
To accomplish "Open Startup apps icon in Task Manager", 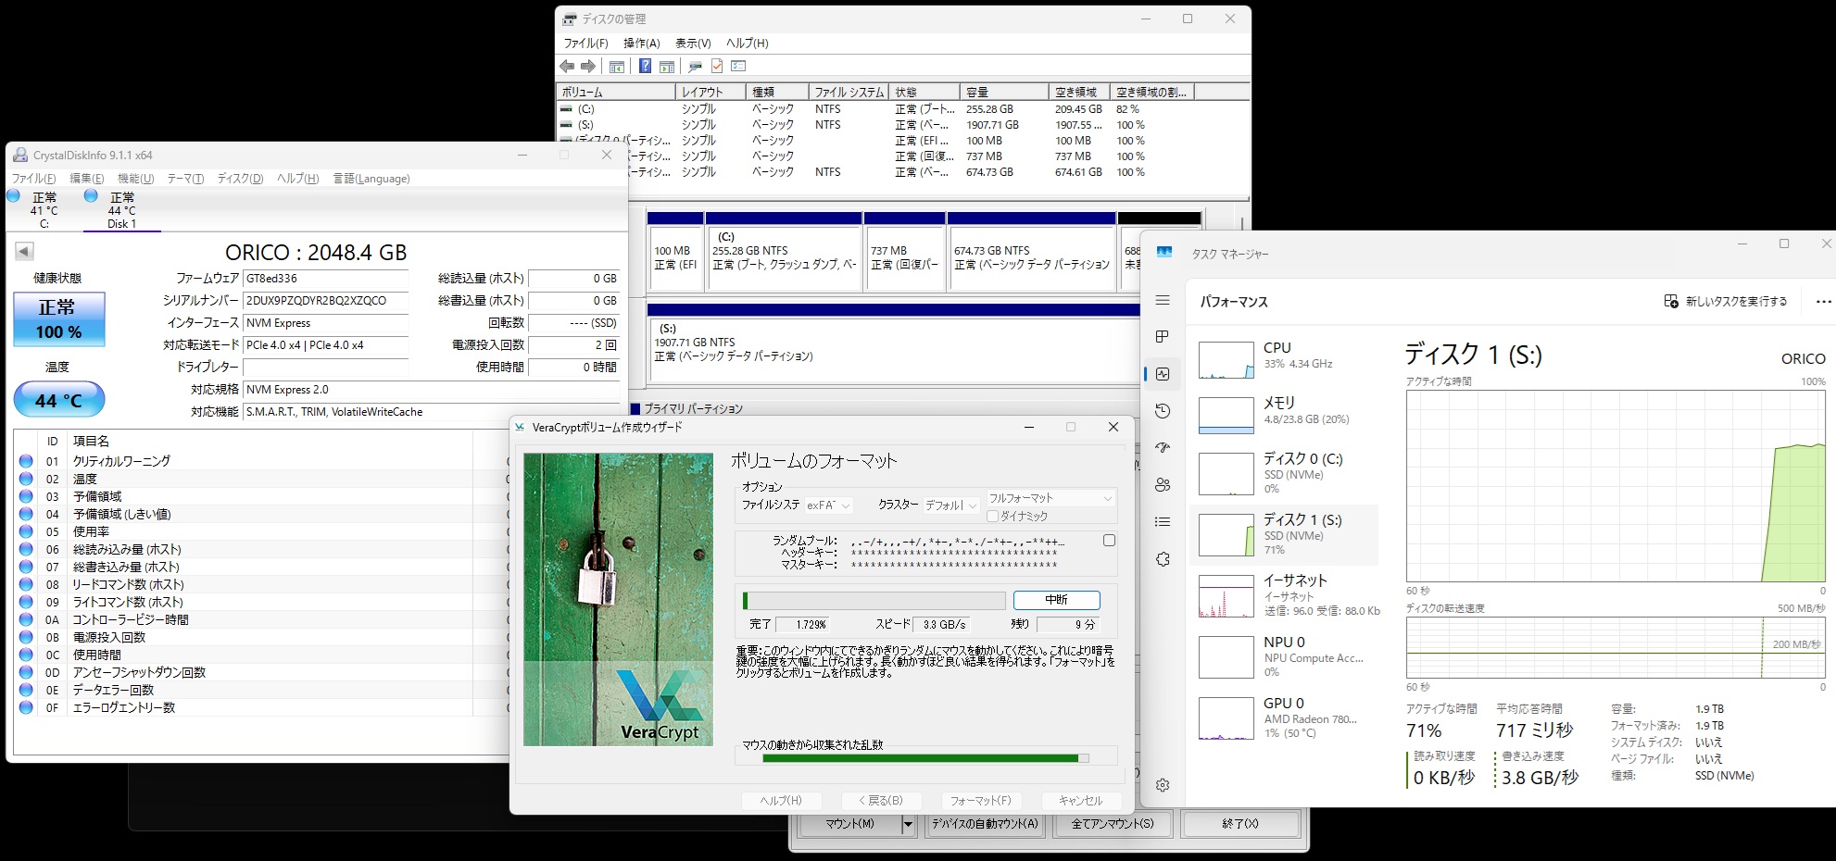I will pos(1163,448).
